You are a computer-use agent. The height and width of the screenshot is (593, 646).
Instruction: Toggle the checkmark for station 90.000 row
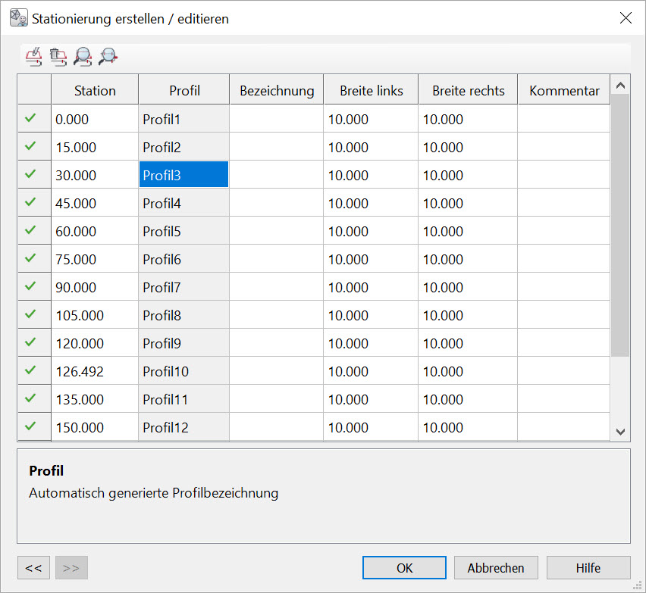point(31,286)
